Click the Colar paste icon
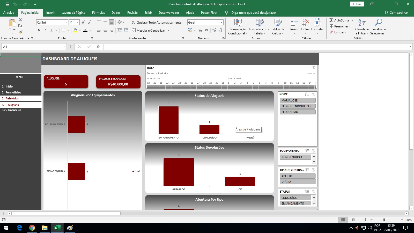This screenshot has width=414, height=233. click(x=12, y=23)
